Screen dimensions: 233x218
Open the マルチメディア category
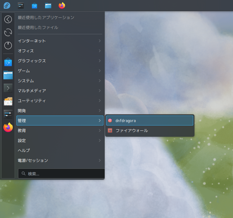pyautogui.click(x=60, y=91)
